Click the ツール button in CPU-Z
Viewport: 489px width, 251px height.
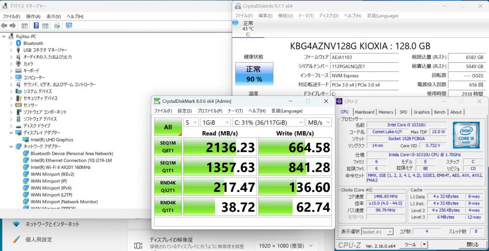point(410,244)
